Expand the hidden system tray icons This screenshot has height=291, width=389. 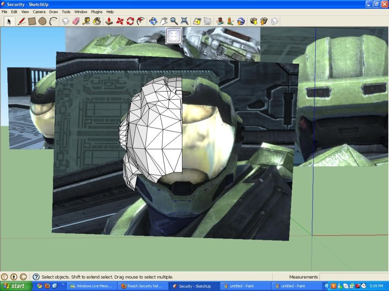327,286
